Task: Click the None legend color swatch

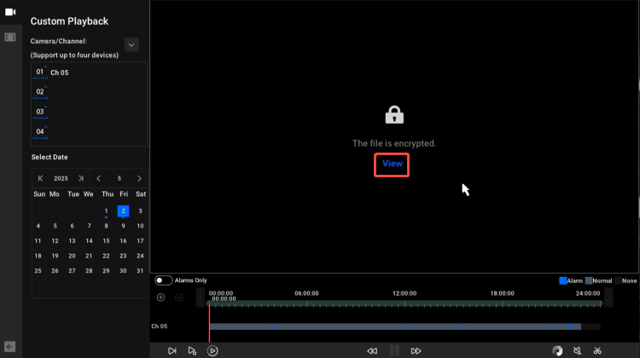Action: (x=619, y=280)
